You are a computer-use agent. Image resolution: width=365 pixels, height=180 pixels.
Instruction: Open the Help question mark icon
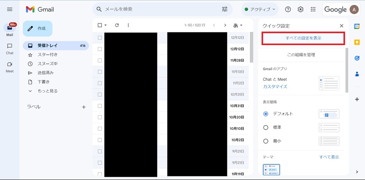tap(288, 9)
